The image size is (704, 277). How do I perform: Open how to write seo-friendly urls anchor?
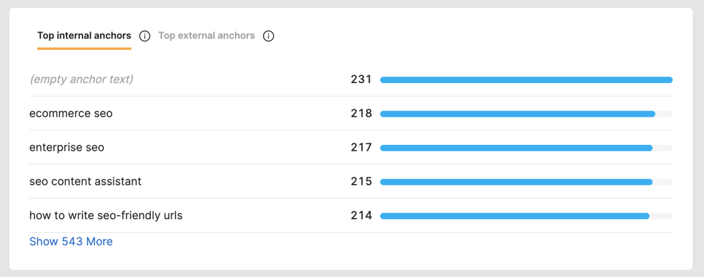click(x=106, y=215)
